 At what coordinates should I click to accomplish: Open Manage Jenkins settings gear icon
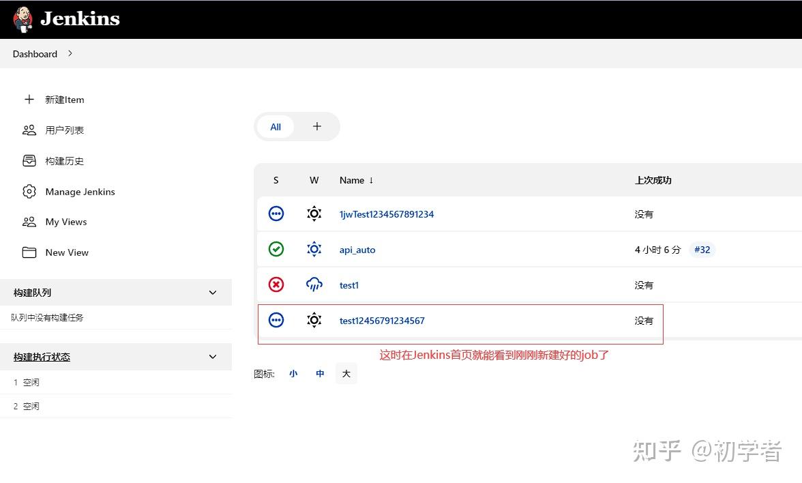(x=29, y=192)
